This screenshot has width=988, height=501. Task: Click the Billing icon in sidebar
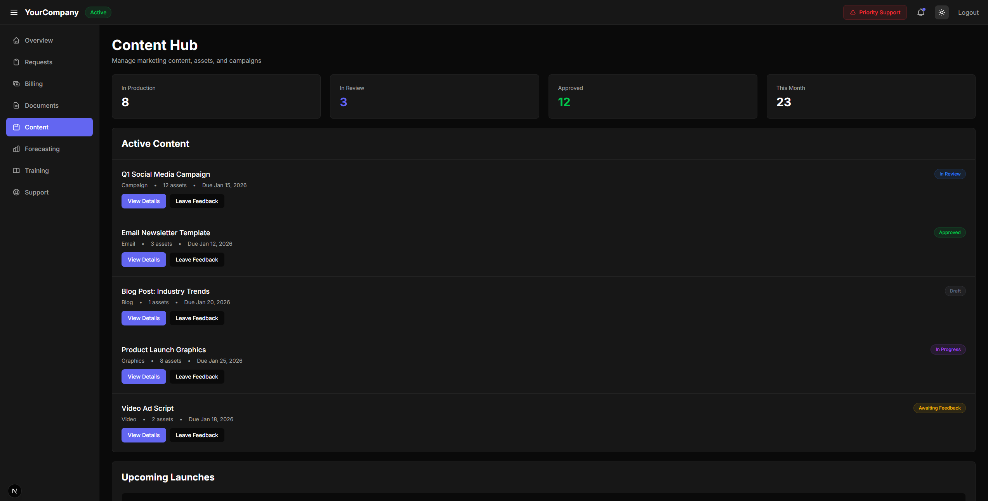(x=16, y=84)
